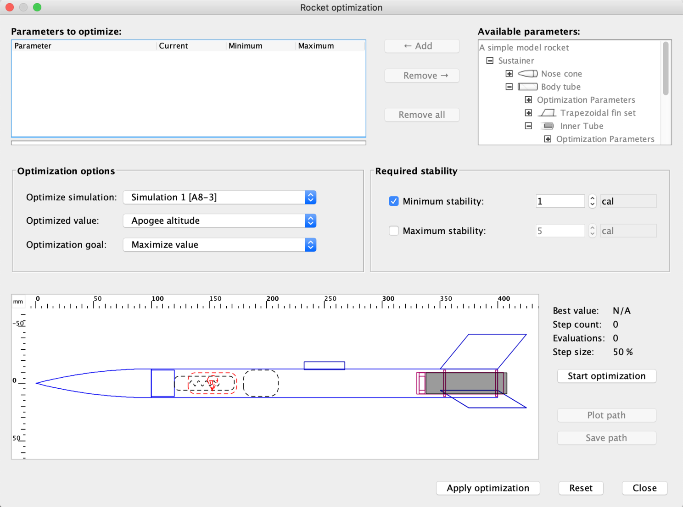Expand the Nose cone tree node
The image size is (683, 507).
(509, 74)
